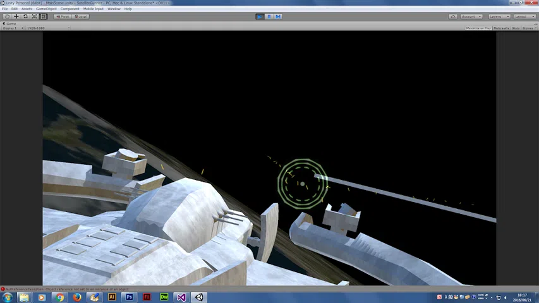Click the red tray icon near IME
The image size is (539, 303).
439,297
